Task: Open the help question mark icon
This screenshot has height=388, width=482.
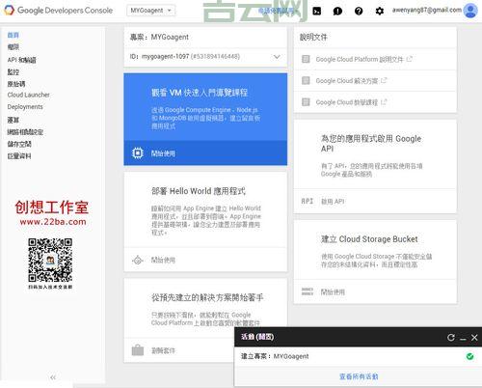Action: point(359,11)
